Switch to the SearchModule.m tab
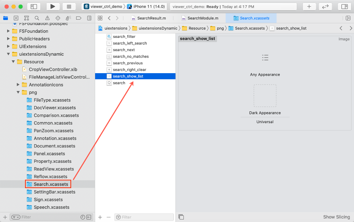354x222 pixels. tap(200, 18)
